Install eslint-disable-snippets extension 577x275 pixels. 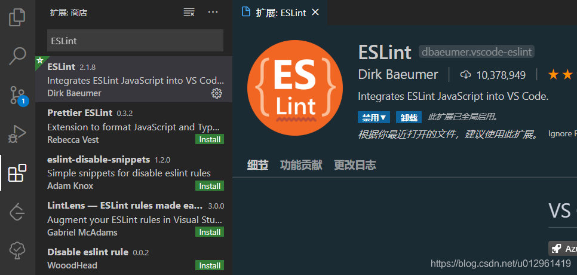(210, 186)
